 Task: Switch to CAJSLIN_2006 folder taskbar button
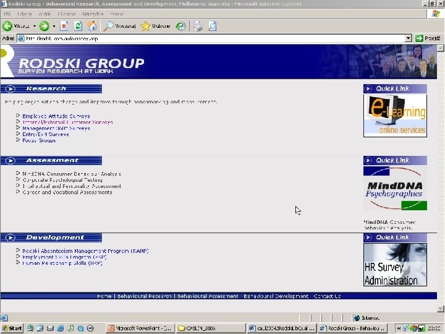(210, 328)
